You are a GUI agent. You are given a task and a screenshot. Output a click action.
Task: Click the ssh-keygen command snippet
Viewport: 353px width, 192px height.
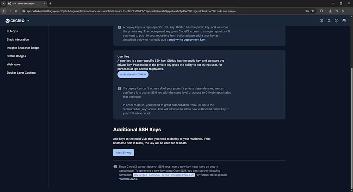[x=164, y=175]
